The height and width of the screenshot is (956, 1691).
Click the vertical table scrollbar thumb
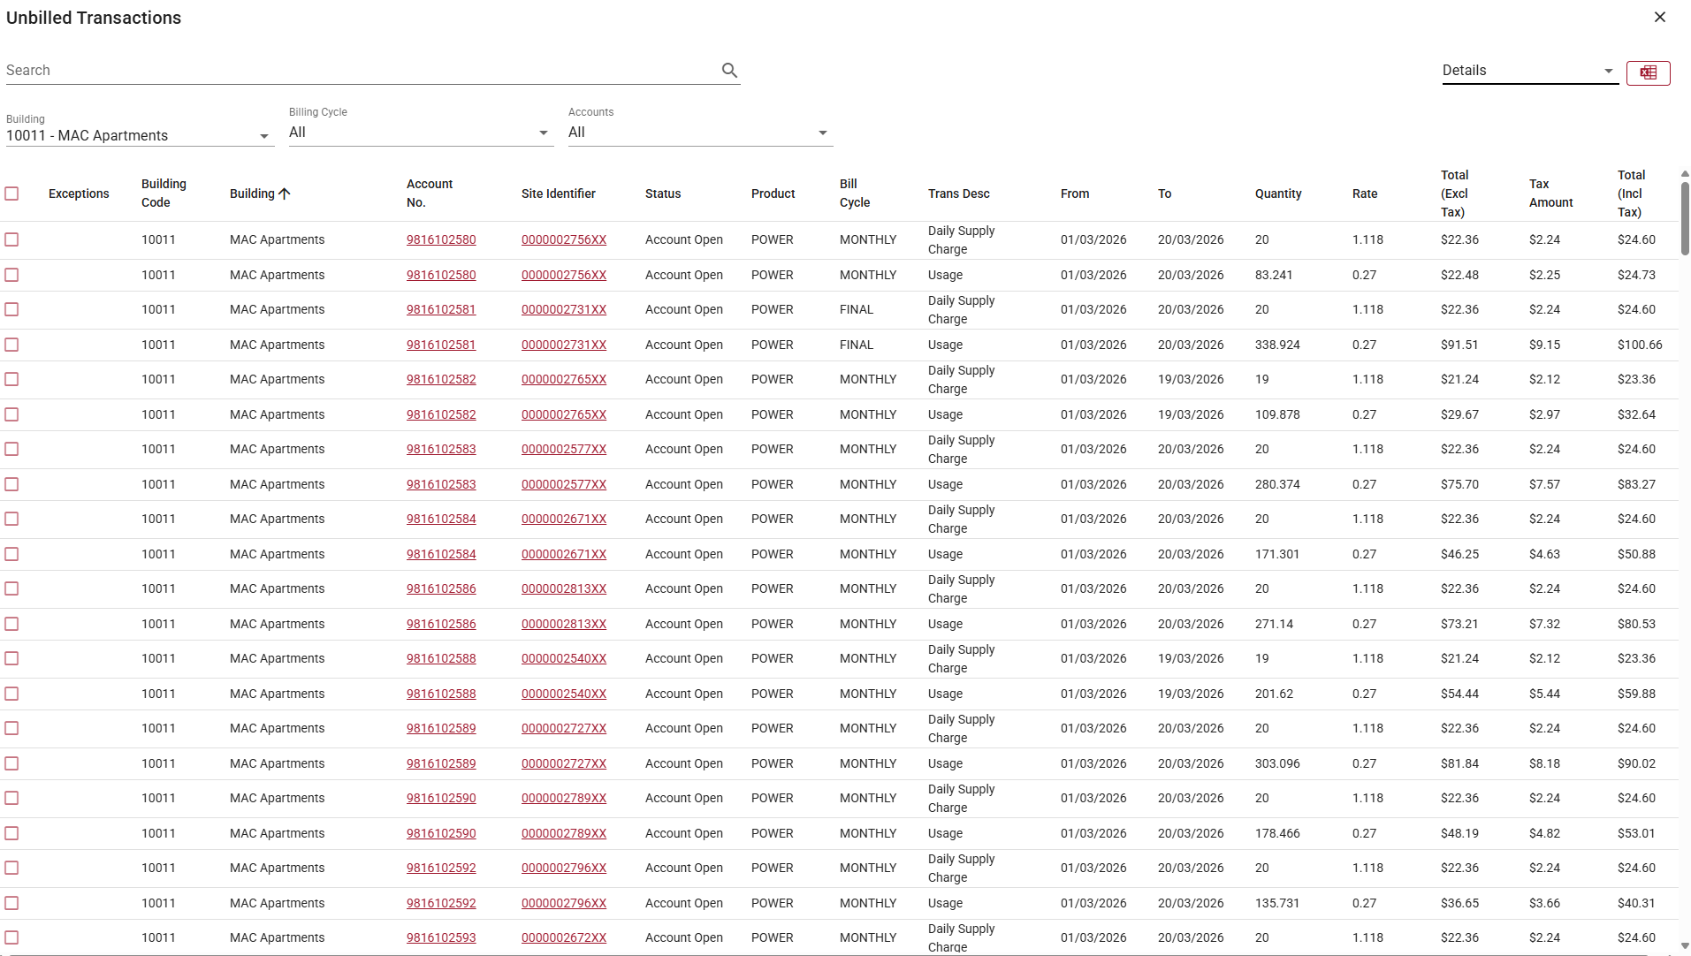click(x=1685, y=219)
